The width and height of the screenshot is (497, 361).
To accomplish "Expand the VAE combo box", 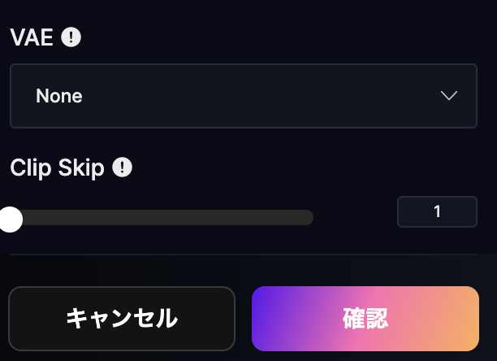I will coord(243,96).
